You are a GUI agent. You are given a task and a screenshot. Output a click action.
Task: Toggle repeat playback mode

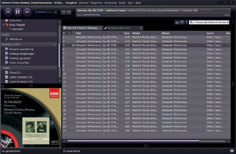(x=69, y=12)
